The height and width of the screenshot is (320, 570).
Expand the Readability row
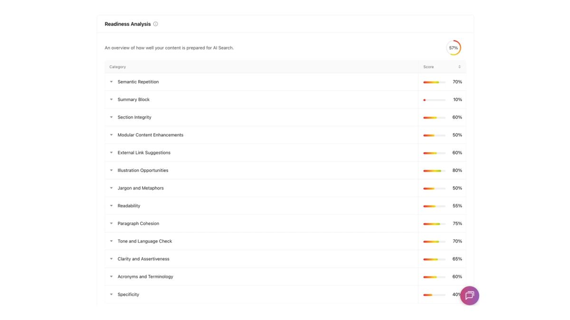pos(112,206)
